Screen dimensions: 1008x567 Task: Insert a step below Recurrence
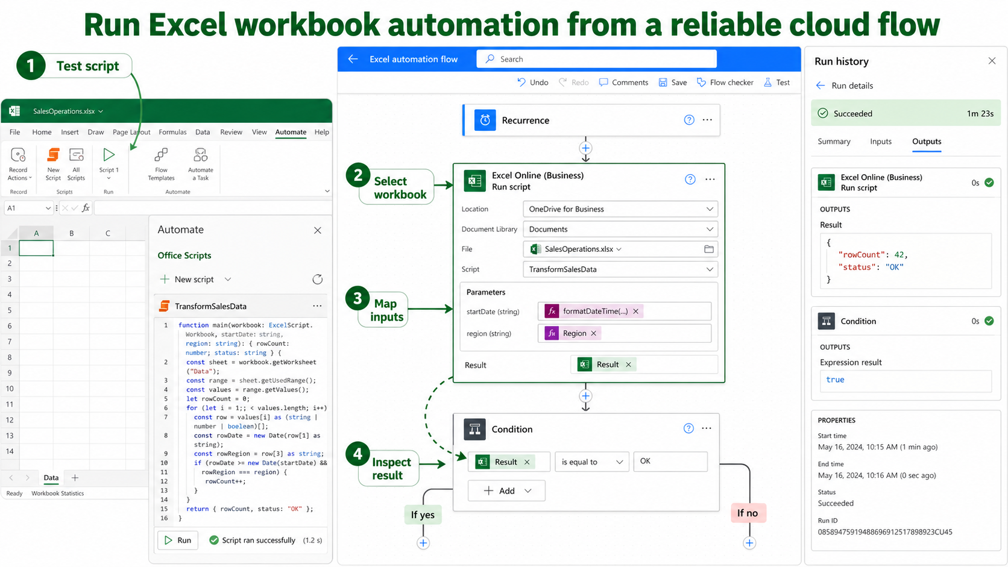[585, 148]
